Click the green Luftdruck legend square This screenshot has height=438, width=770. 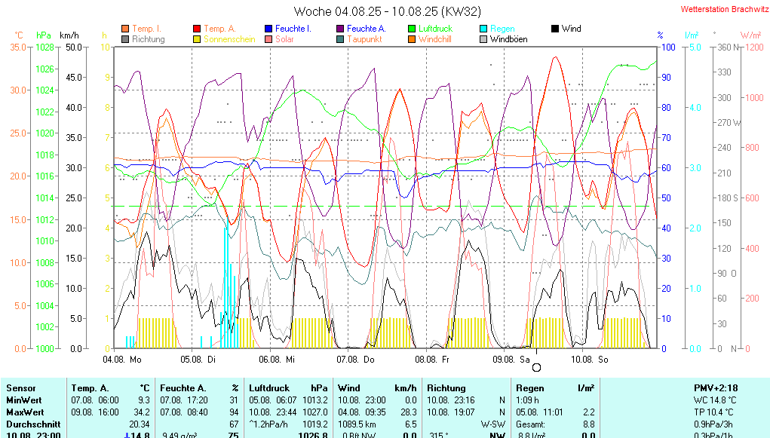coord(412,29)
